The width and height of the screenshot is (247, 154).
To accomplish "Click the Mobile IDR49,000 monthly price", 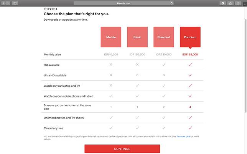I will [111, 55].
